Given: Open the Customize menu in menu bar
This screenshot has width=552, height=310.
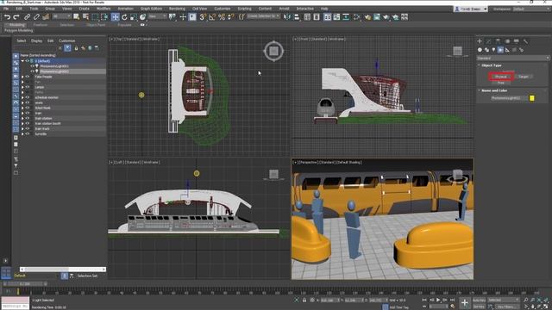Looking at the screenshot, I should 223,9.
